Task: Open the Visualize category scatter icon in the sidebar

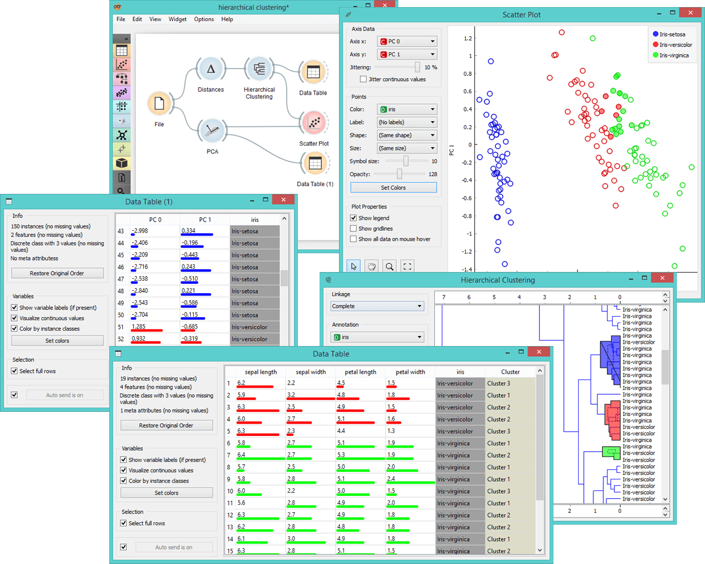Action: click(x=122, y=64)
